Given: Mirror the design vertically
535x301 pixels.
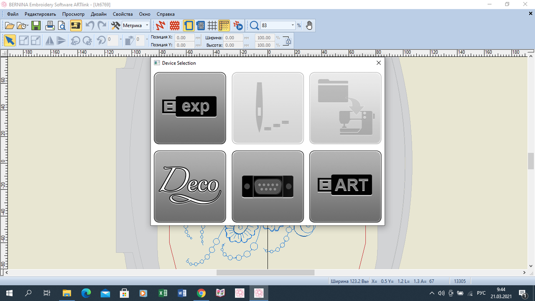Looking at the screenshot, I should coord(61,41).
